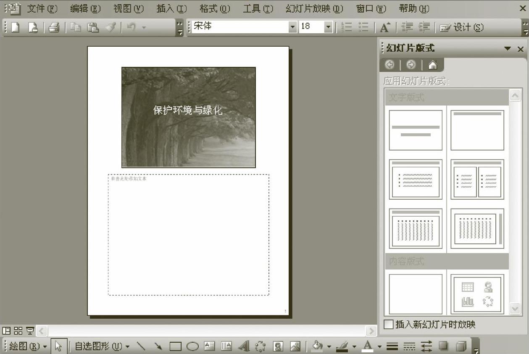
Task: Select the Rectangle drawing tool
Action: 175,346
